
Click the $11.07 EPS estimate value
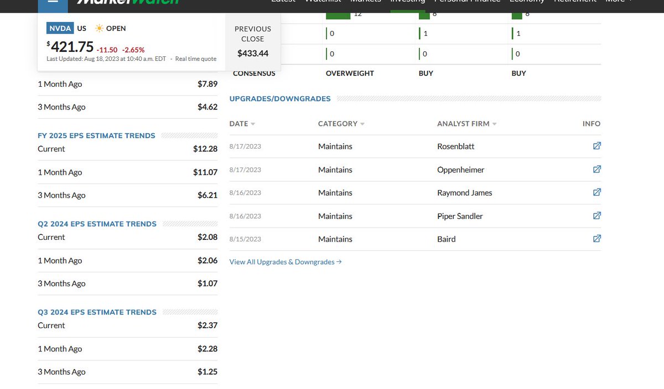pos(205,172)
